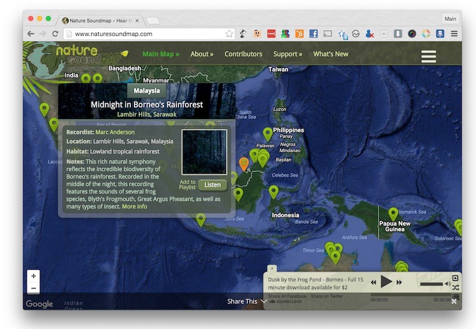Image resolution: width=476 pixels, height=329 pixels.
Task: Click the address bar URL field
Action: coord(149,34)
